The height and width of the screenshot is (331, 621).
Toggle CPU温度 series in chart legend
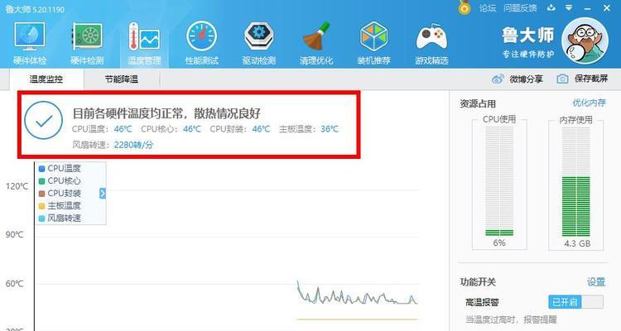(x=60, y=168)
